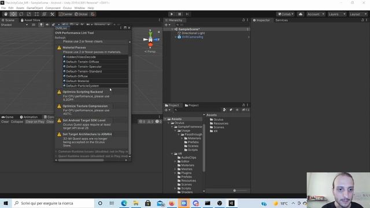The height and width of the screenshot is (208, 370).
Task: Open Project panel create plus dropdown
Action: pos(167,110)
